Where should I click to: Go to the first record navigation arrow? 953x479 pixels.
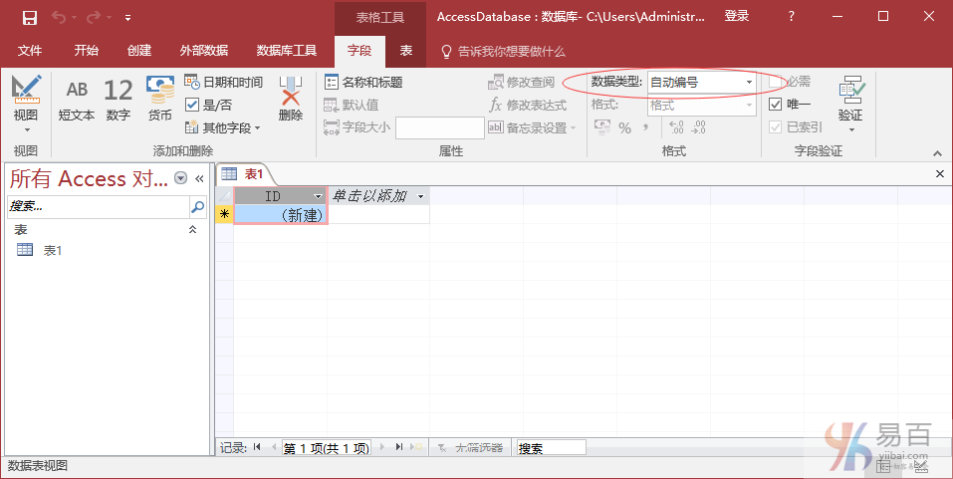coord(258,448)
